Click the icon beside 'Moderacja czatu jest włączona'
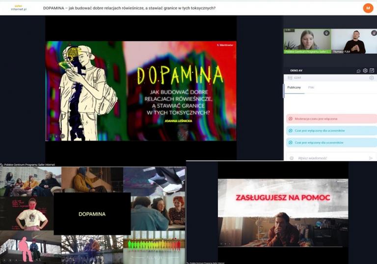The width and height of the screenshot is (377, 264). coord(291,119)
